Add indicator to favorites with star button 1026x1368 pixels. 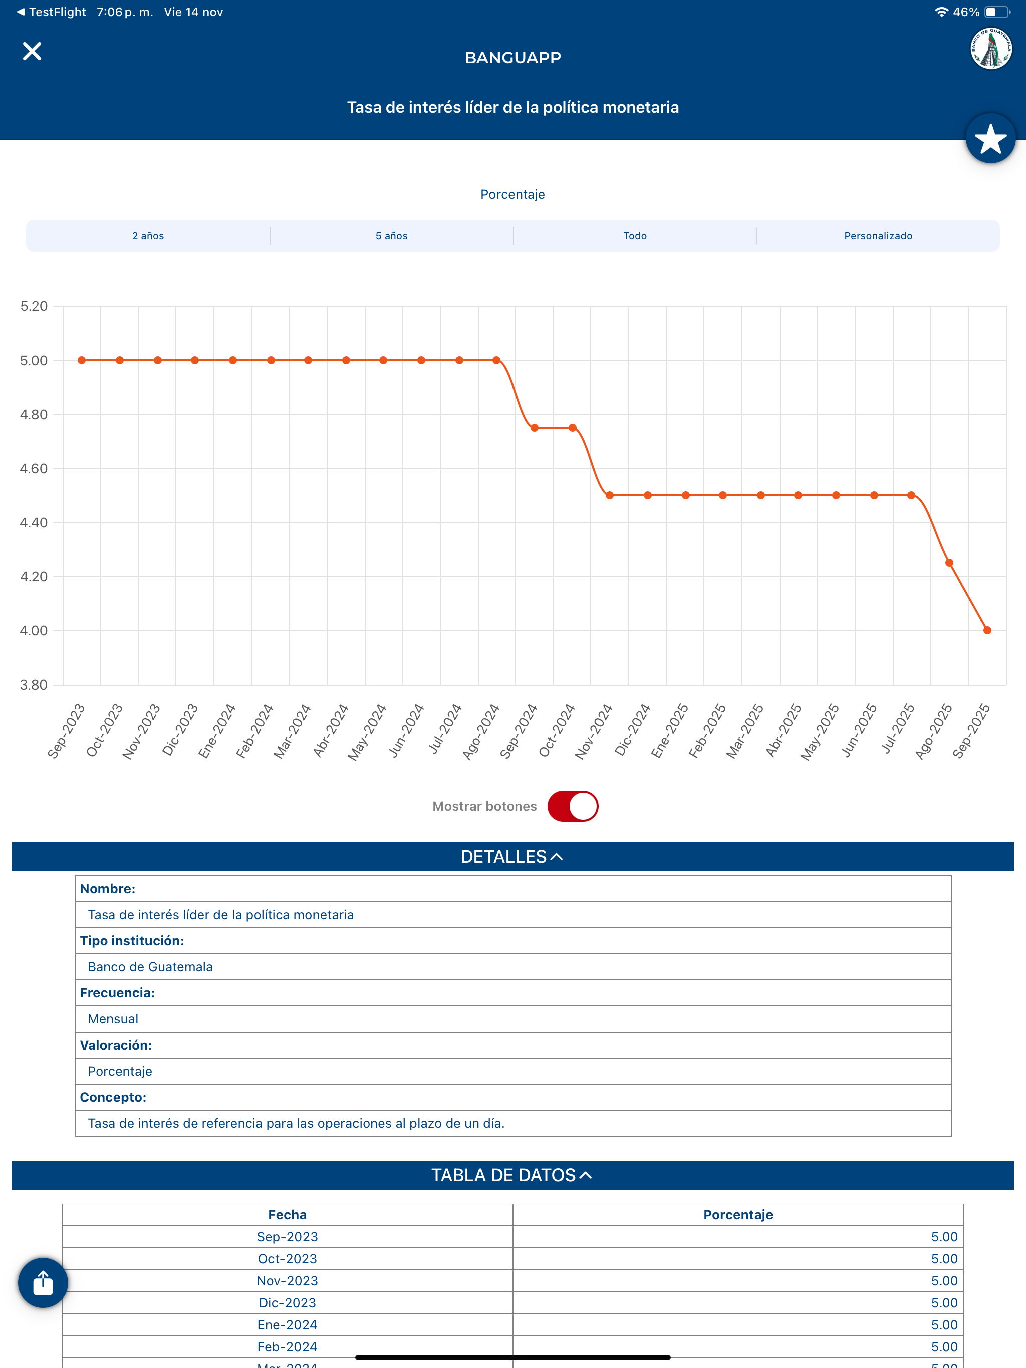(x=990, y=139)
